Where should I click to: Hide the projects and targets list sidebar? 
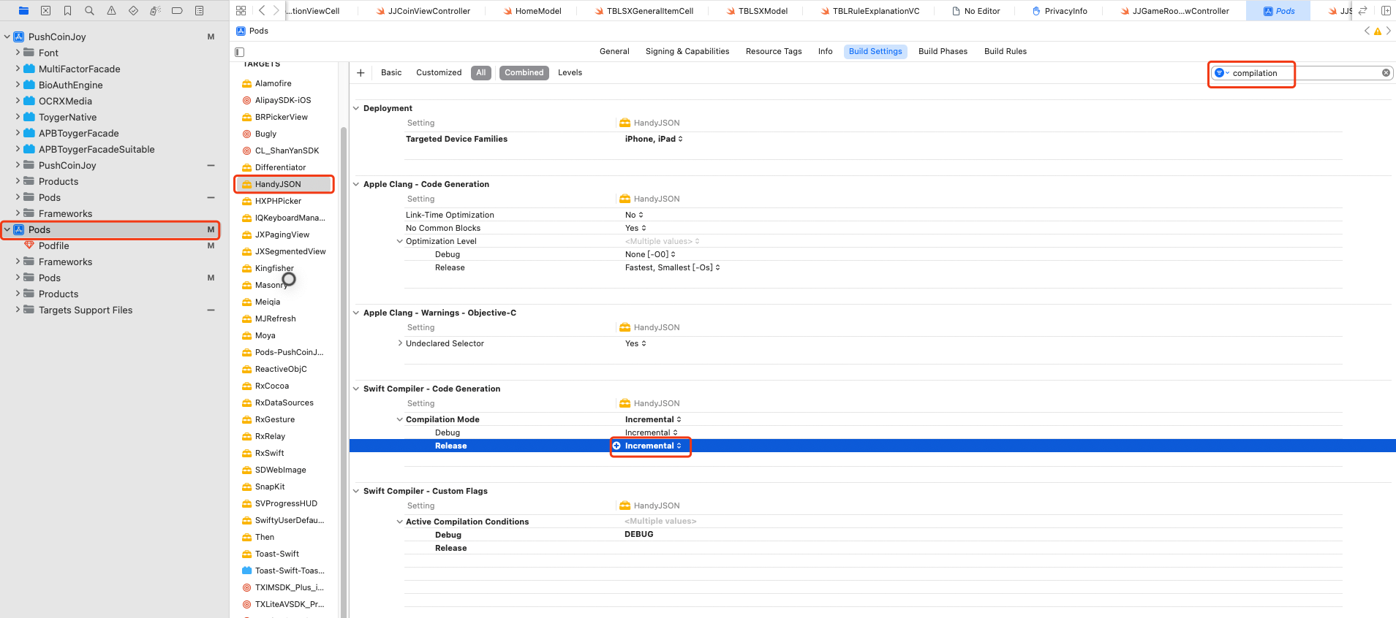(x=239, y=52)
